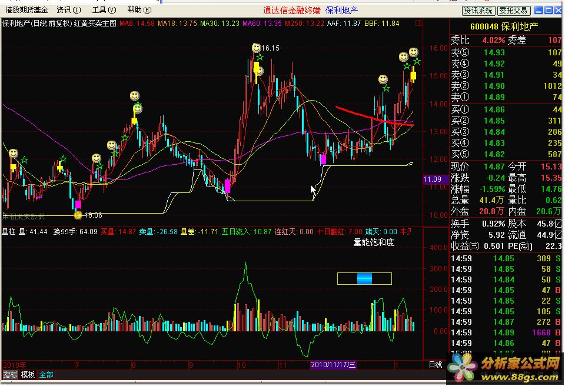The image size is (565, 386).
Task: Click the blue 量能饱和度 gauge bar
Action: (364, 278)
